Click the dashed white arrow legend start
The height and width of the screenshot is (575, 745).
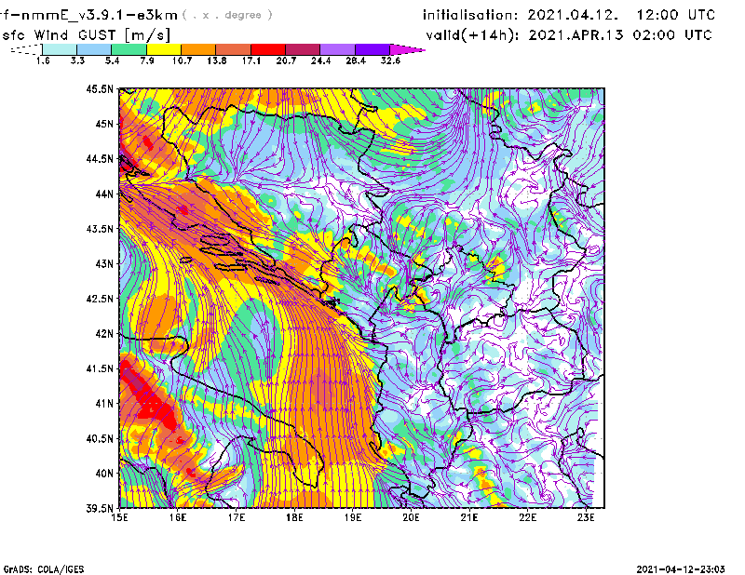(26, 49)
